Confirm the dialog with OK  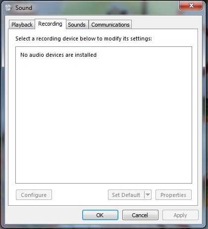click(100, 215)
